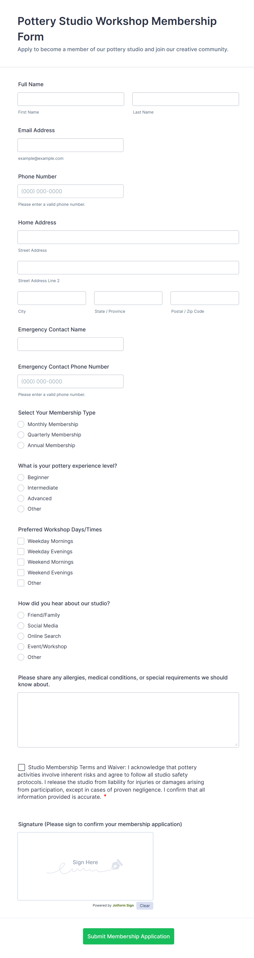Screen dimensions: 254x958
Task: Check Weekday Evenings option
Action: pos(21,552)
